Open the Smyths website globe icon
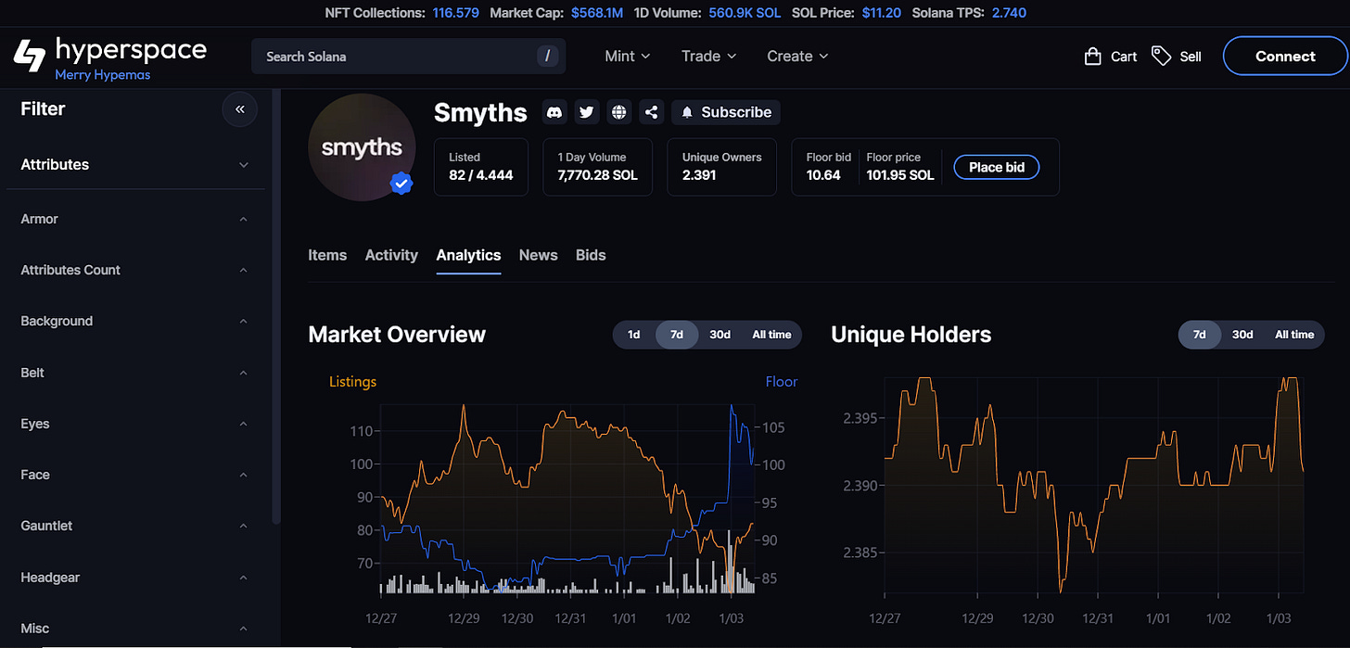 (619, 112)
